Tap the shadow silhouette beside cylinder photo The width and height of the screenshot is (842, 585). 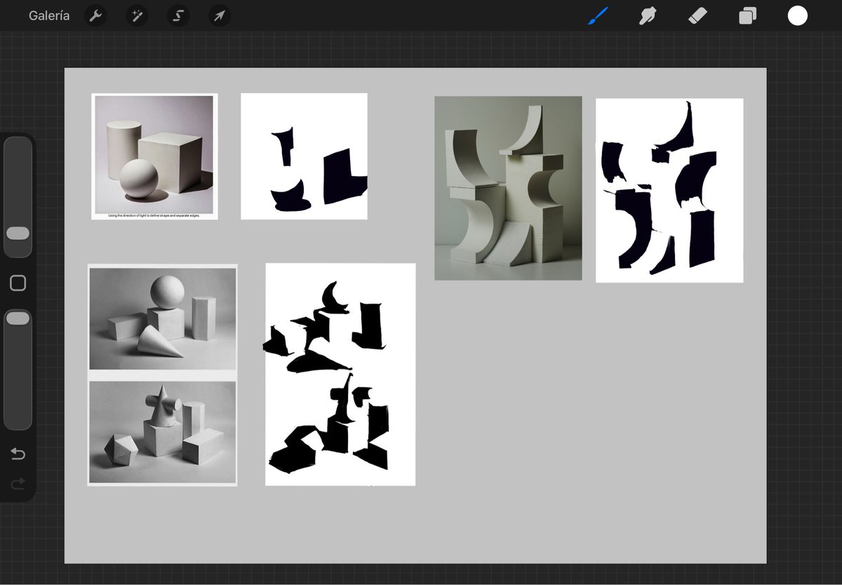tap(304, 156)
